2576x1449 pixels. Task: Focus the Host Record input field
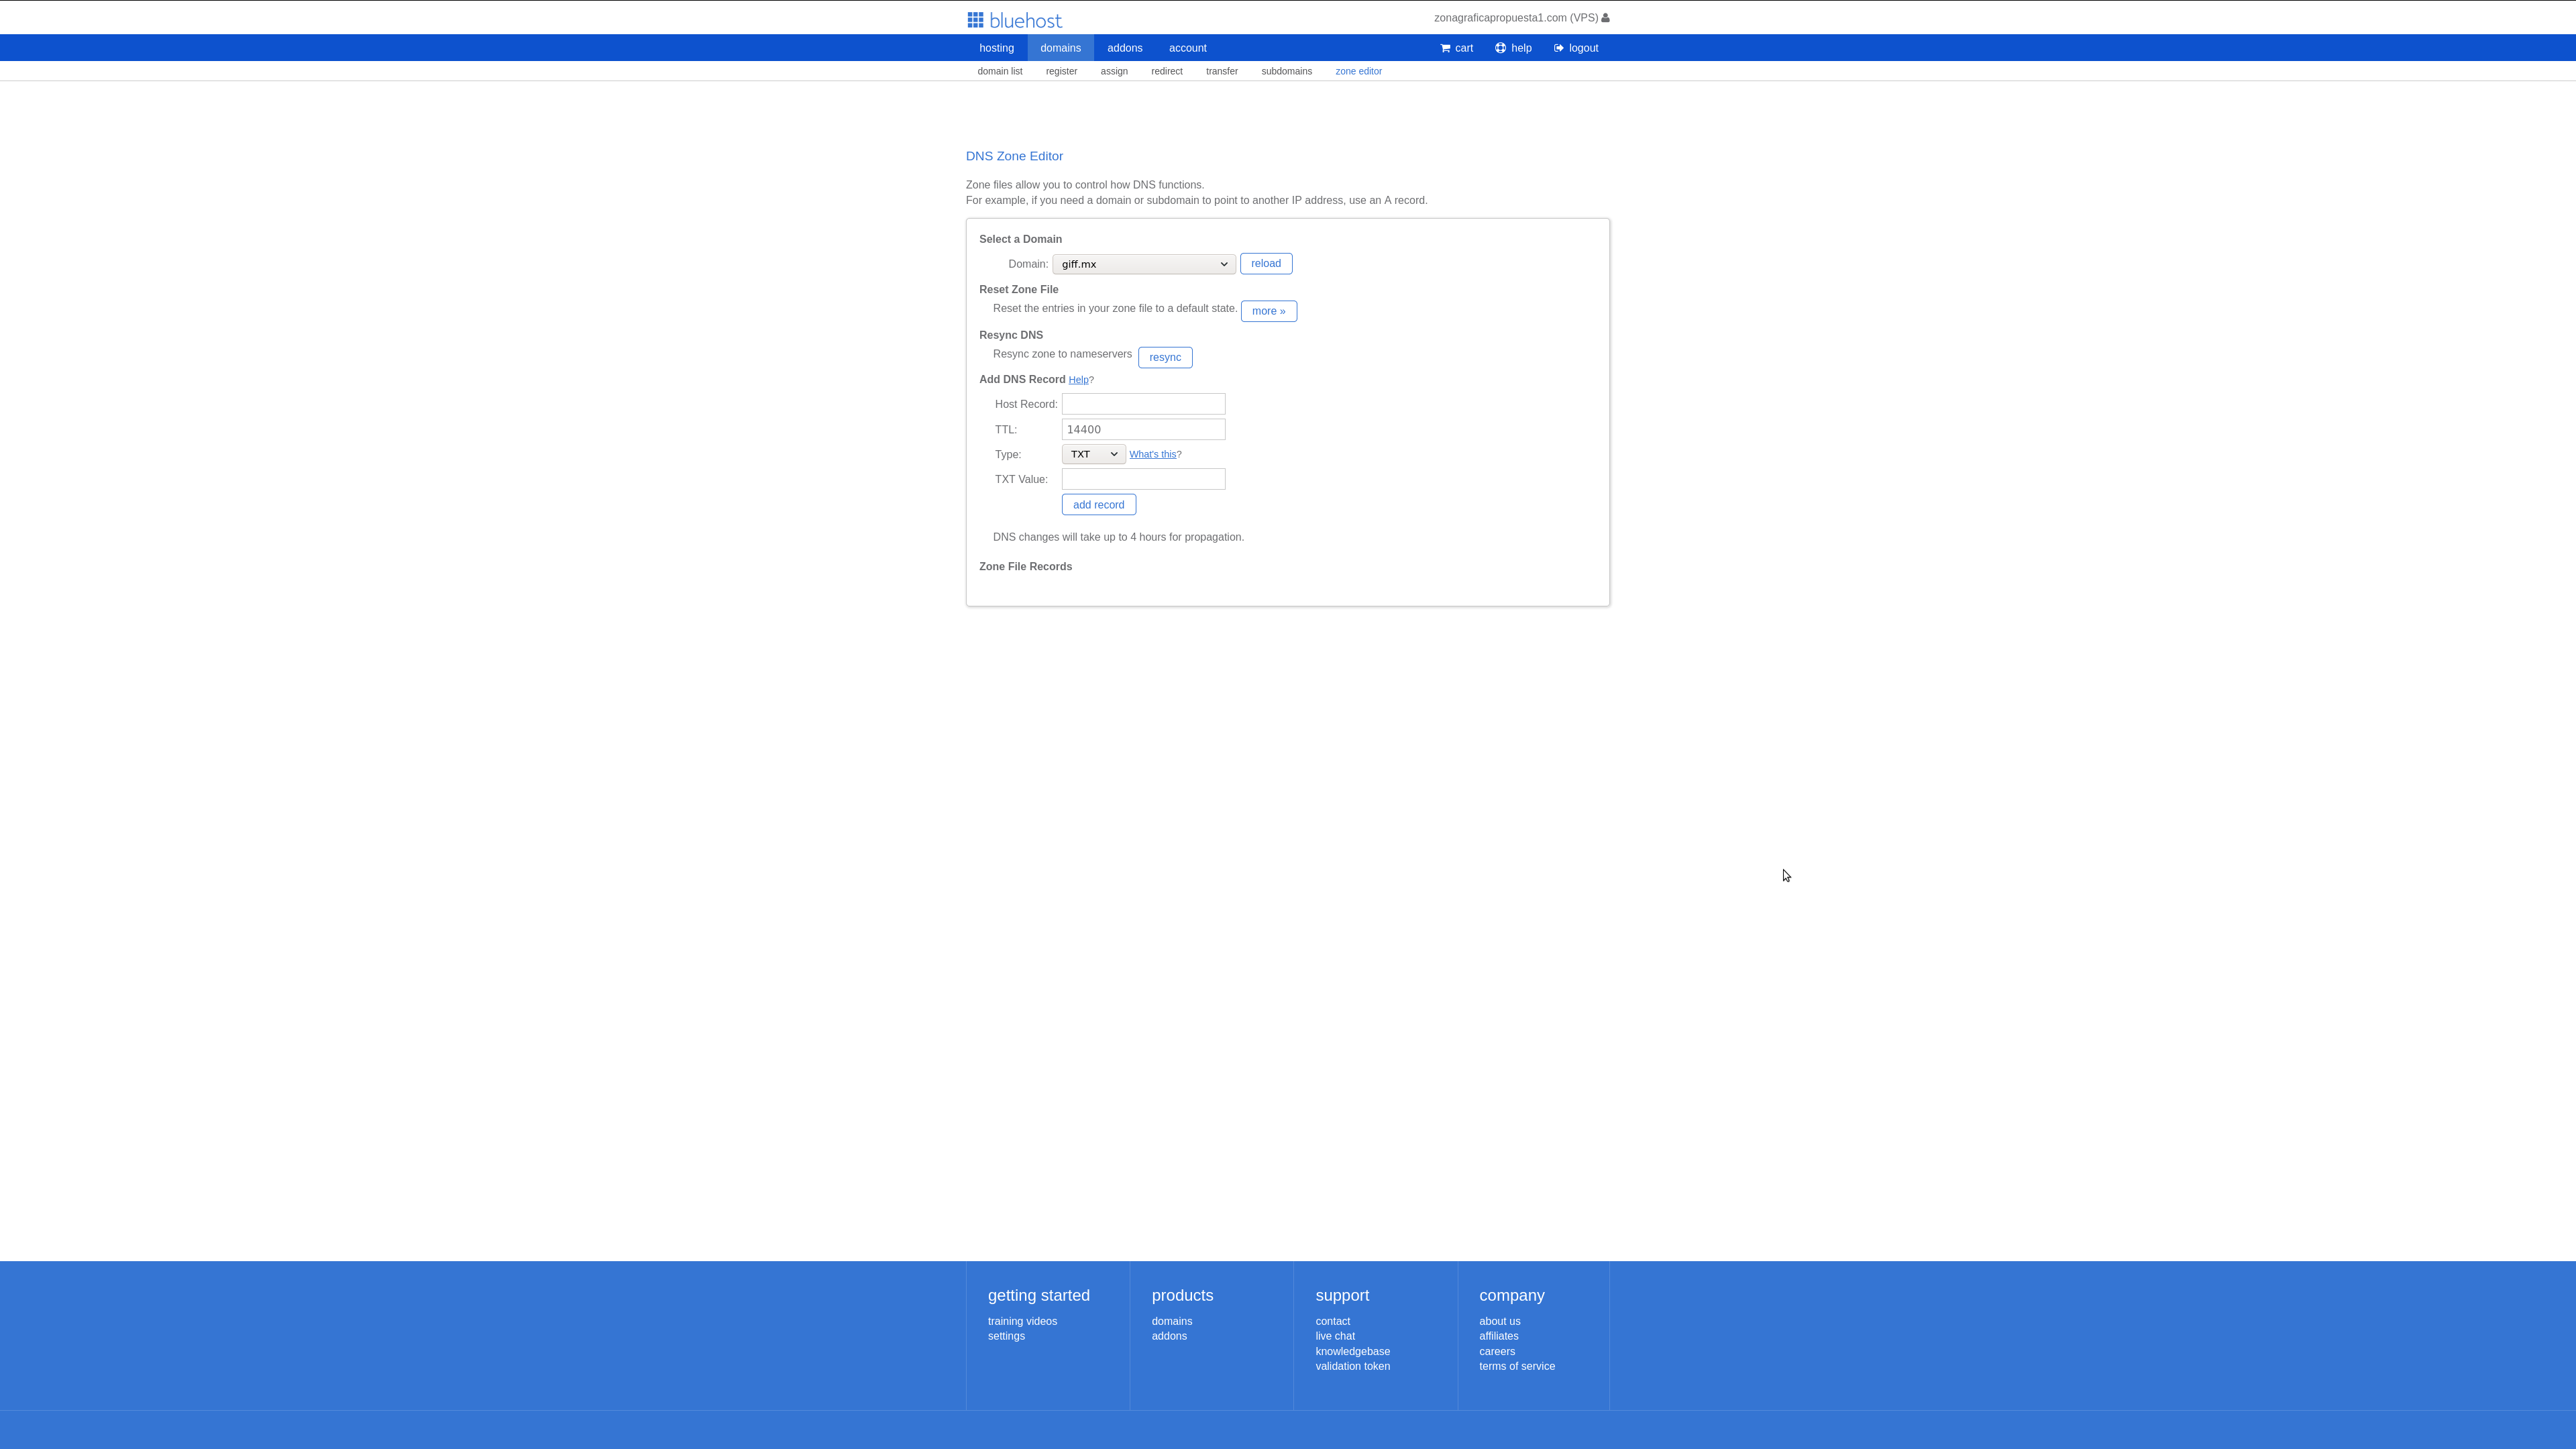1143,404
